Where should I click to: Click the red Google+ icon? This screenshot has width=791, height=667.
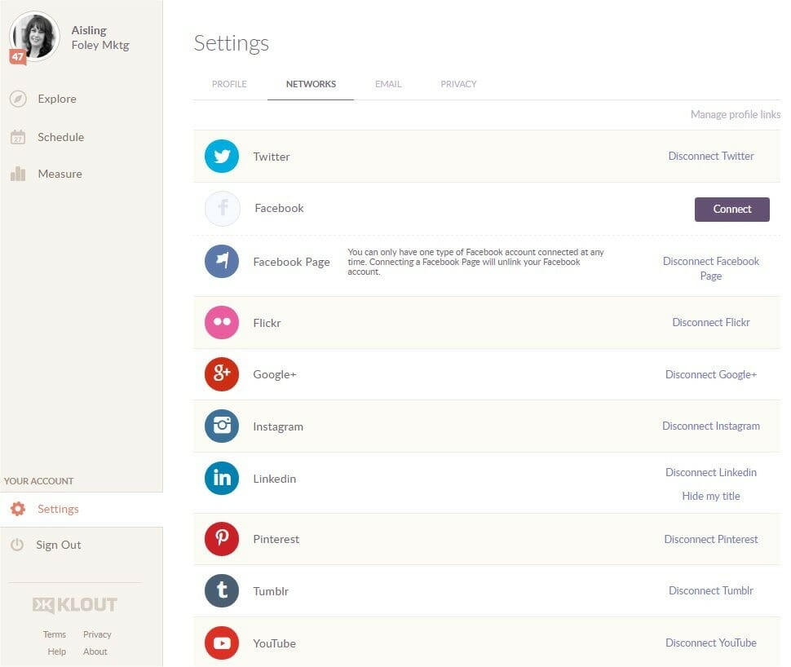pos(222,374)
